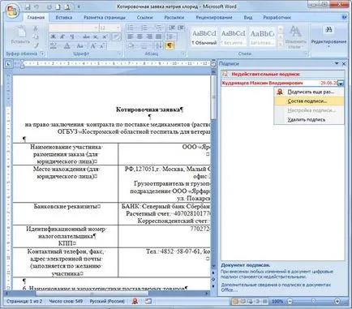Click the Clear Formatting icon
The width and height of the screenshot is (352, 309).
[117, 36]
